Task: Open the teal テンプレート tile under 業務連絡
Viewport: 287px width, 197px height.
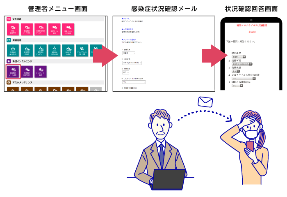Action: coord(41,50)
